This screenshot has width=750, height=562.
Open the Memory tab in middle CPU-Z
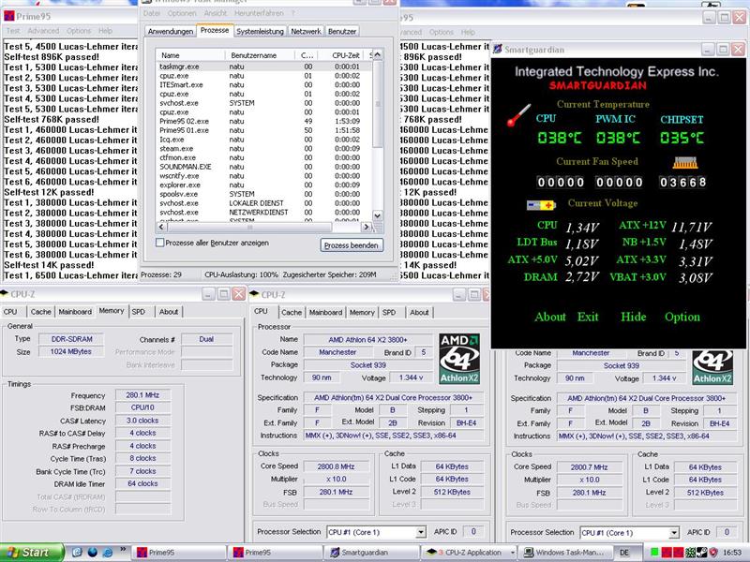(362, 312)
